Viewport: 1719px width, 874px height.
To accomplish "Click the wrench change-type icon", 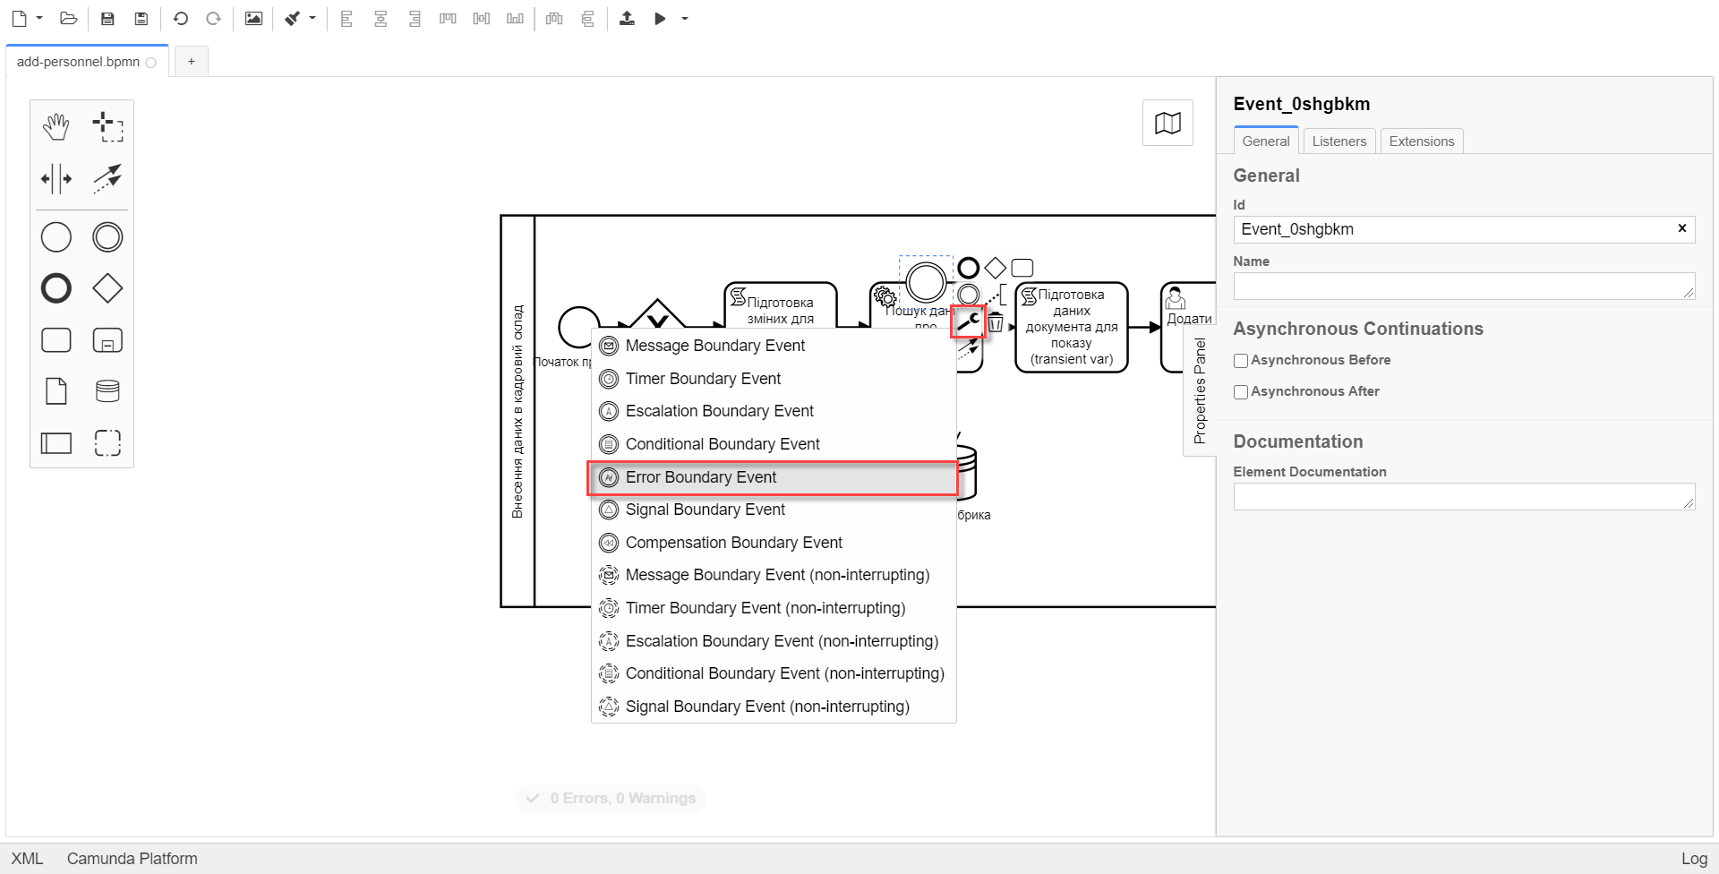I will click(x=968, y=321).
